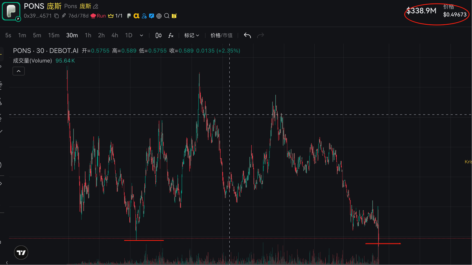Click the yellow book icon
472x265 pixels.
(x=174, y=16)
